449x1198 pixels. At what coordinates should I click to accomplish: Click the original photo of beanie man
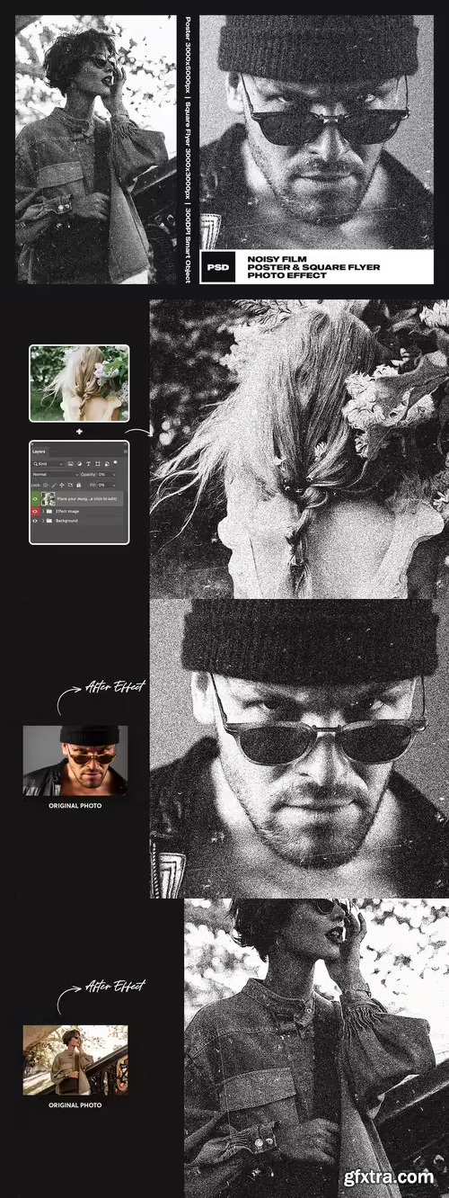click(x=75, y=760)
